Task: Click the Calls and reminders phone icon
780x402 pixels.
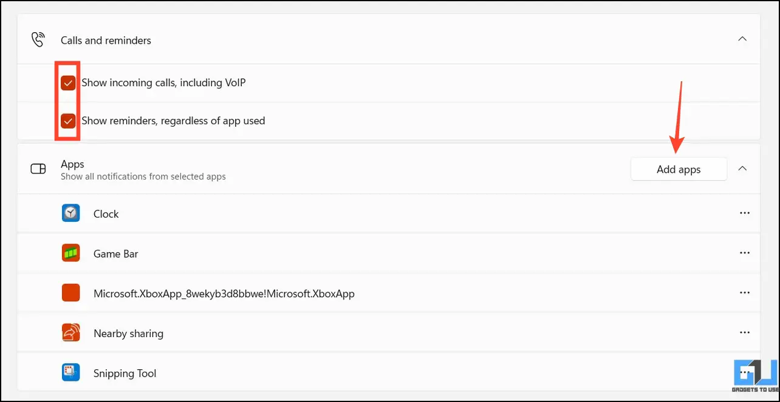Action: 38,40
